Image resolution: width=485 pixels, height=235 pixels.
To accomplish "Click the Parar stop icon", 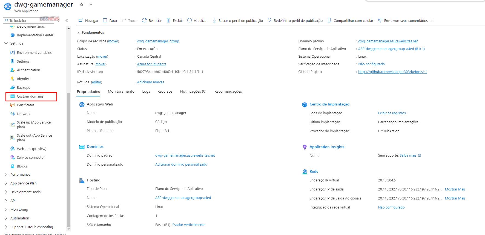I will [x=105, y=20].
